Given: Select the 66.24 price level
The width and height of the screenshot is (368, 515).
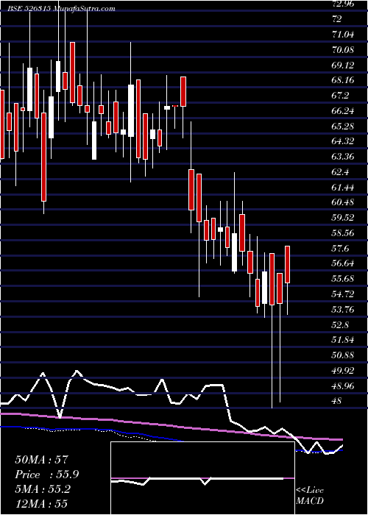Looking at the screenshot, I should pyautogui.click(x=344, y=111).
